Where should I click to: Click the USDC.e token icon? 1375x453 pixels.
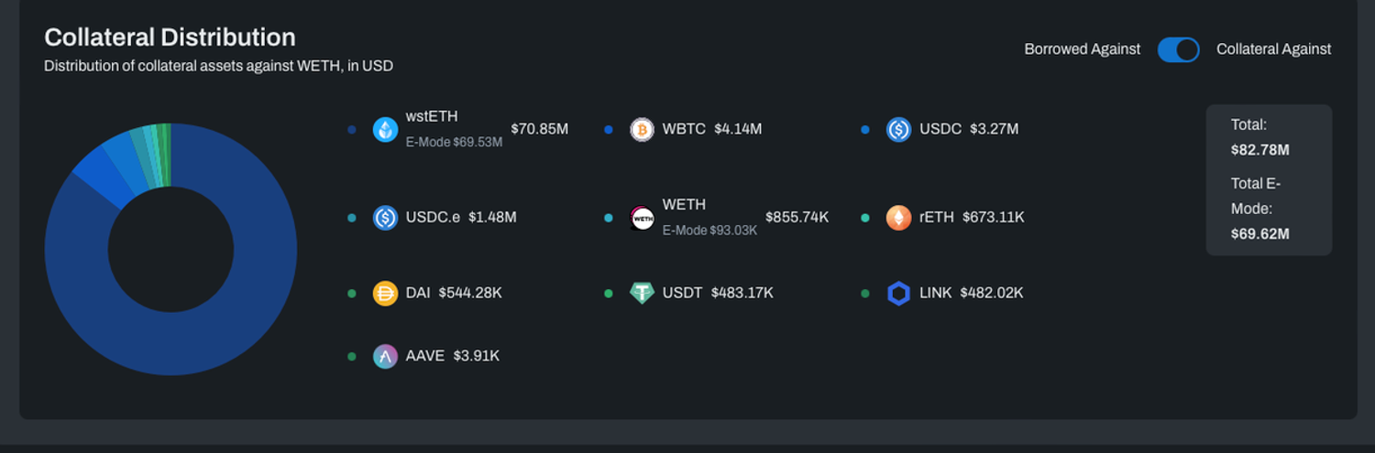click(385, 218)
